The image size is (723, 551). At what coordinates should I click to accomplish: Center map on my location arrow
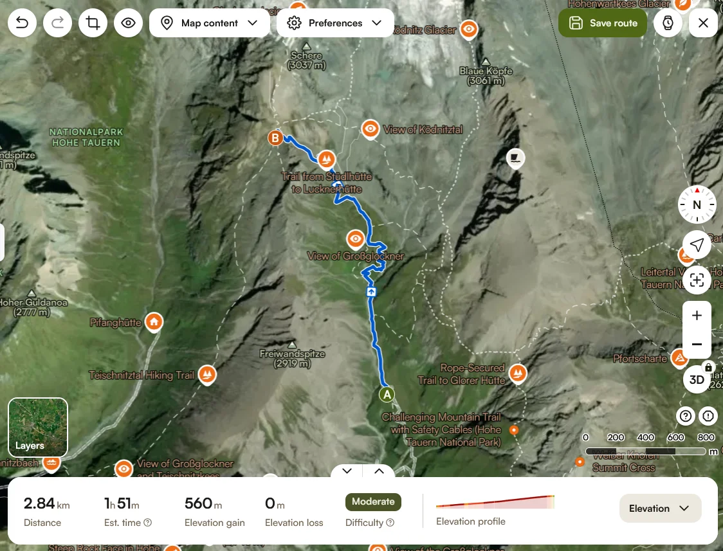tap(697, 244)
